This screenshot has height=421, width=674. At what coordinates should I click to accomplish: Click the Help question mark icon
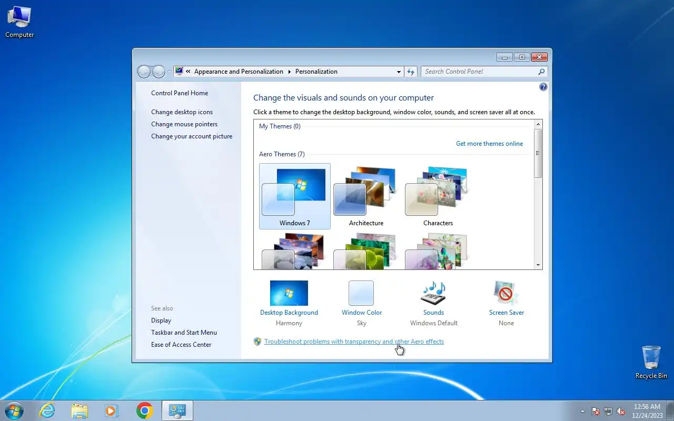[543, 87]
